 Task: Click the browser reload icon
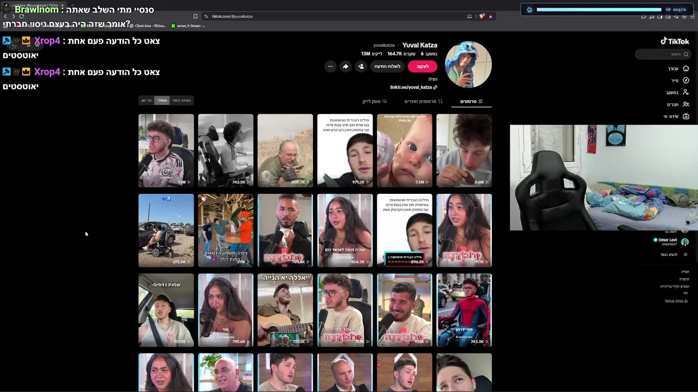[21, 16]
